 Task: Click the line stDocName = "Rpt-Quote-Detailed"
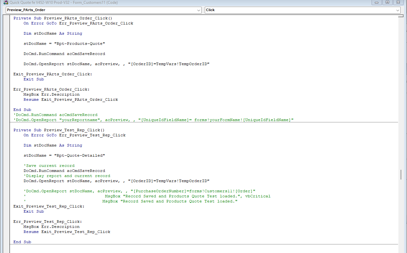pos(64,155)
